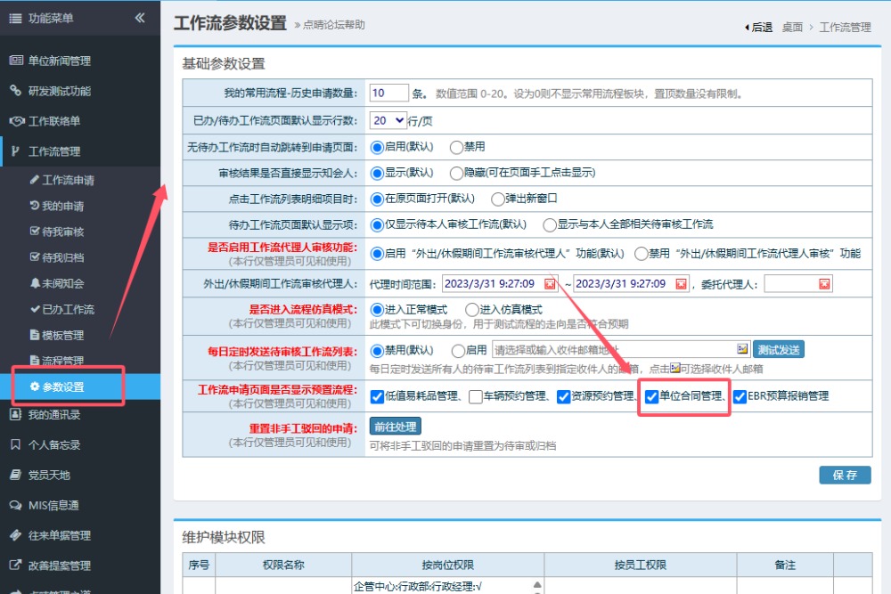Open recipient mailbox picker icon
The height and width of the screenshot is (594, 891).
click(x=741, y=349)
